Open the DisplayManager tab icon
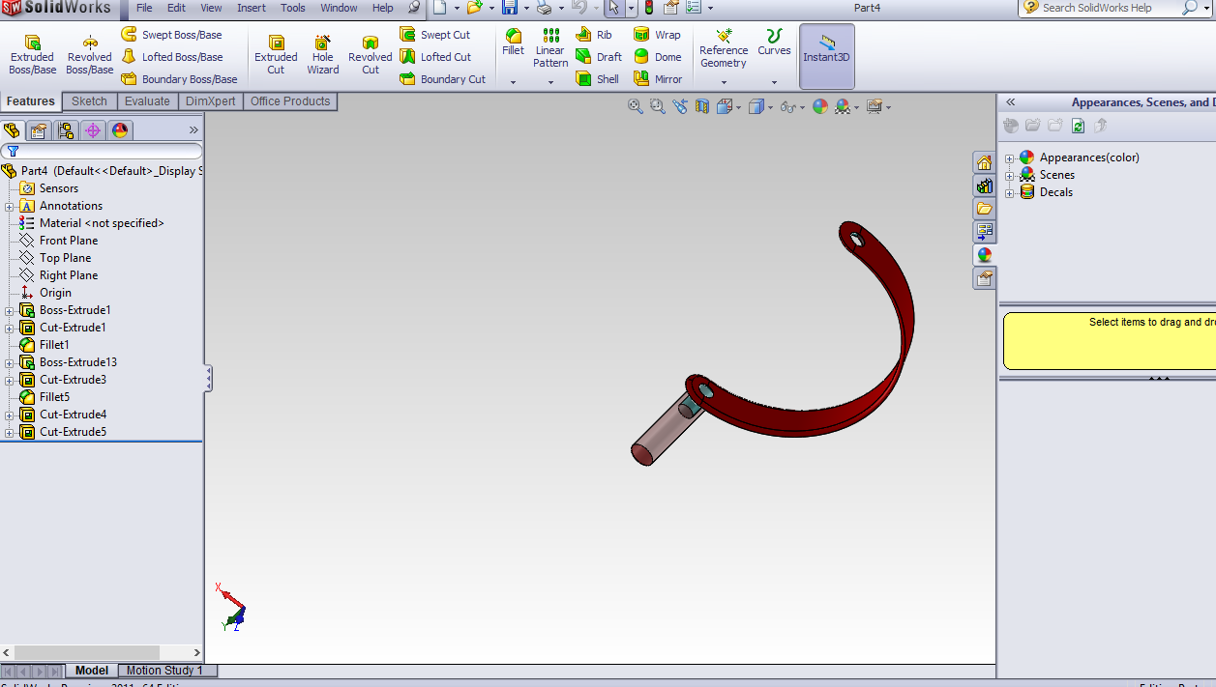Image resolution: width=1216 pixels, height=687 pixels. pos(120,130)
